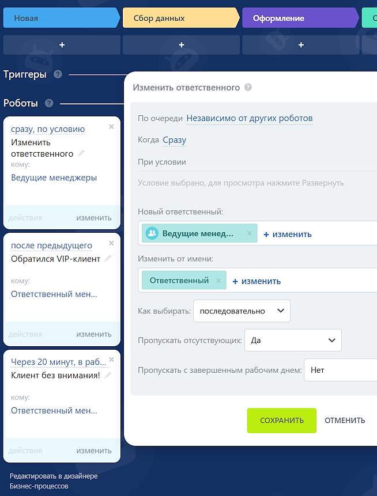Add robot under Сбор данных stage
Viewport: 377px width, 496px height.
pyautogui.click(x=182, y=45)
